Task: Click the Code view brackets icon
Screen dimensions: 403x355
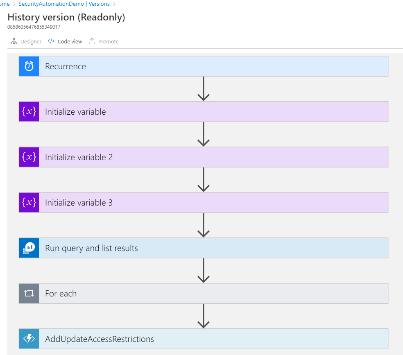Action: (x=51, y=41)
